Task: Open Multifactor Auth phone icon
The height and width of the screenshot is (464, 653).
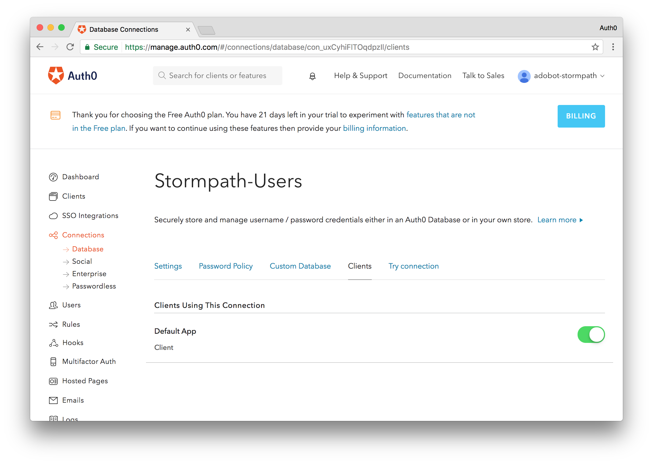Action: [x=53, y=362]
